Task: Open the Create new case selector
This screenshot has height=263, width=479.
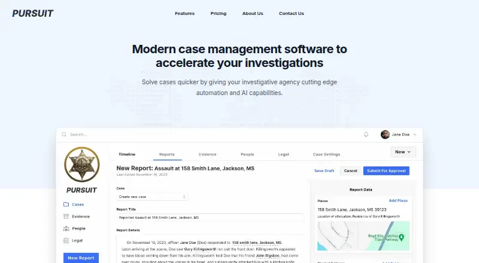Action: click(152, 197)
